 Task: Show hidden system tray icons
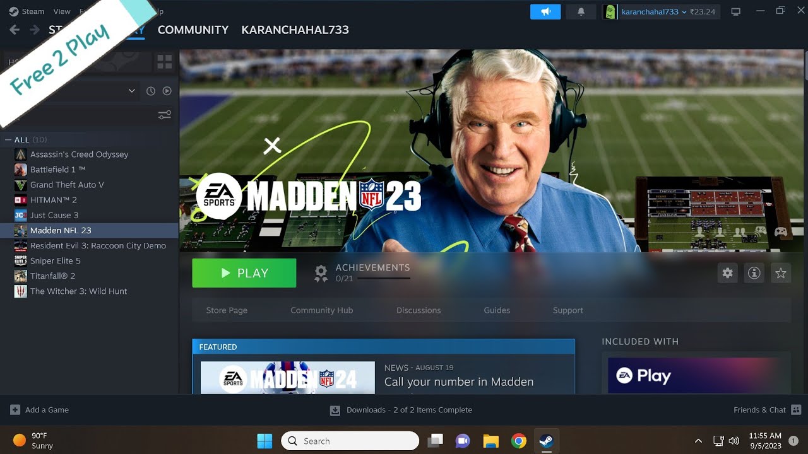[x=698, y=441]
